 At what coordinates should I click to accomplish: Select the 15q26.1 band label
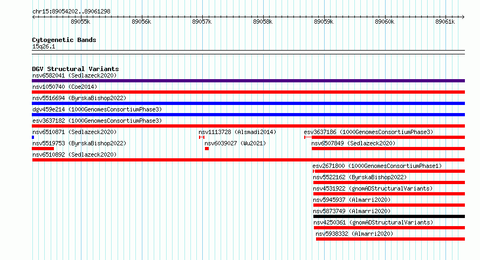click(44, 47)
